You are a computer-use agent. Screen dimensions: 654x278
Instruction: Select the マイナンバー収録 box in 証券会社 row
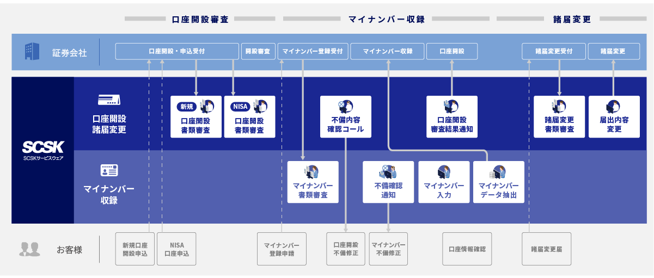pyautogui.click(x=387, y=52)
